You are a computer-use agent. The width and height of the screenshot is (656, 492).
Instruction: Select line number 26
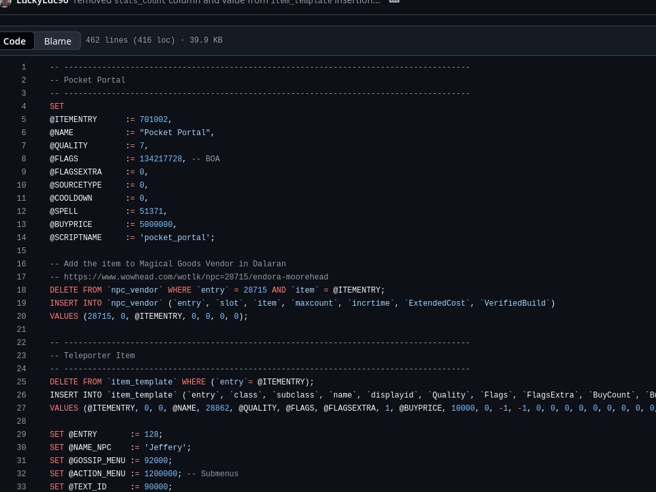[x=22, y=395]
